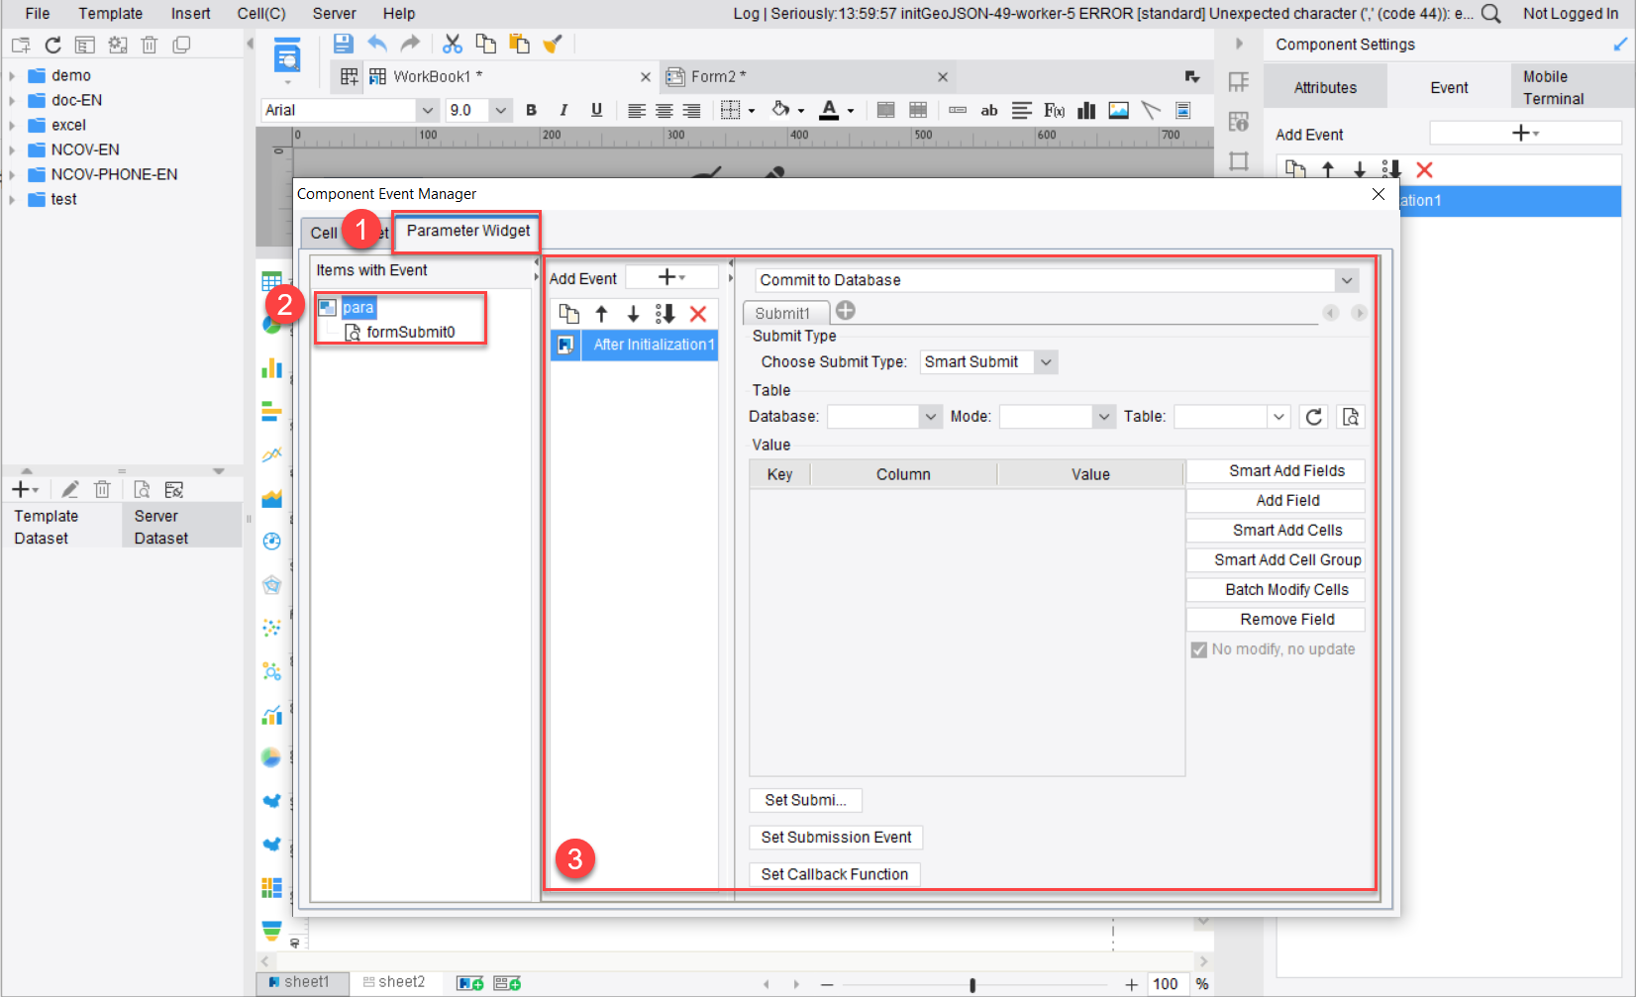Open the Table dropdown
Screen dimensions: 1636x997
point(1278,417)
